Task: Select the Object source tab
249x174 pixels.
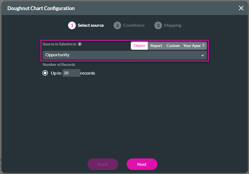Action: click(139, 46)
